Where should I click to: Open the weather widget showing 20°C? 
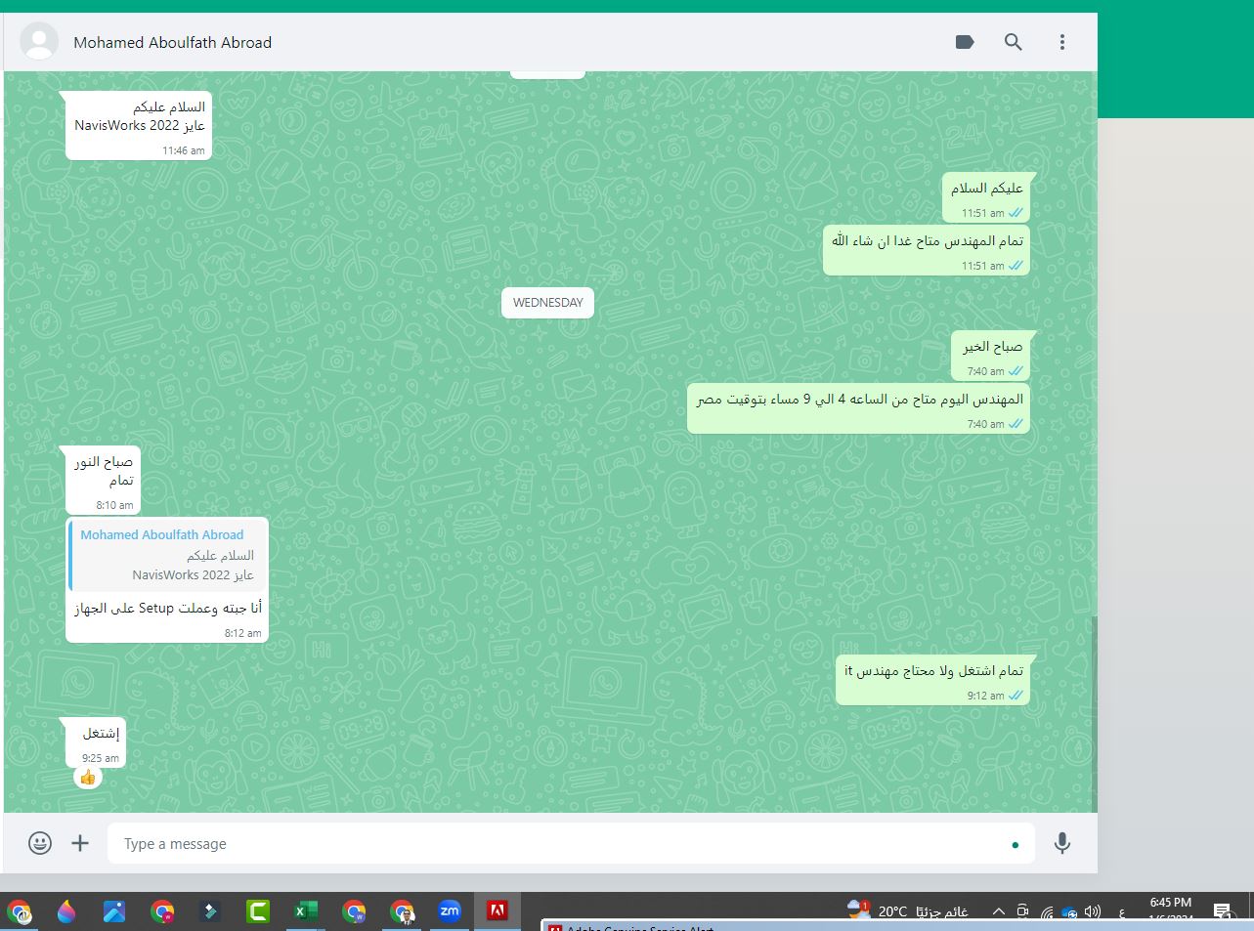click(x=908, y=910)
